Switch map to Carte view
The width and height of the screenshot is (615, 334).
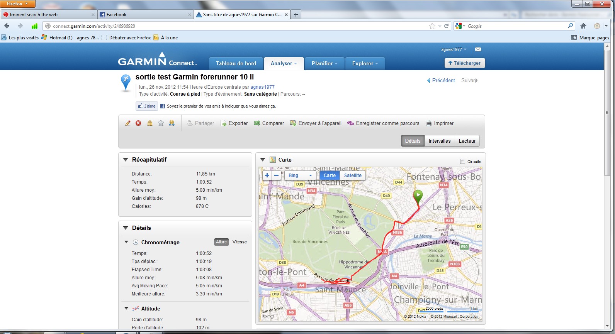[x=330, y=175]
